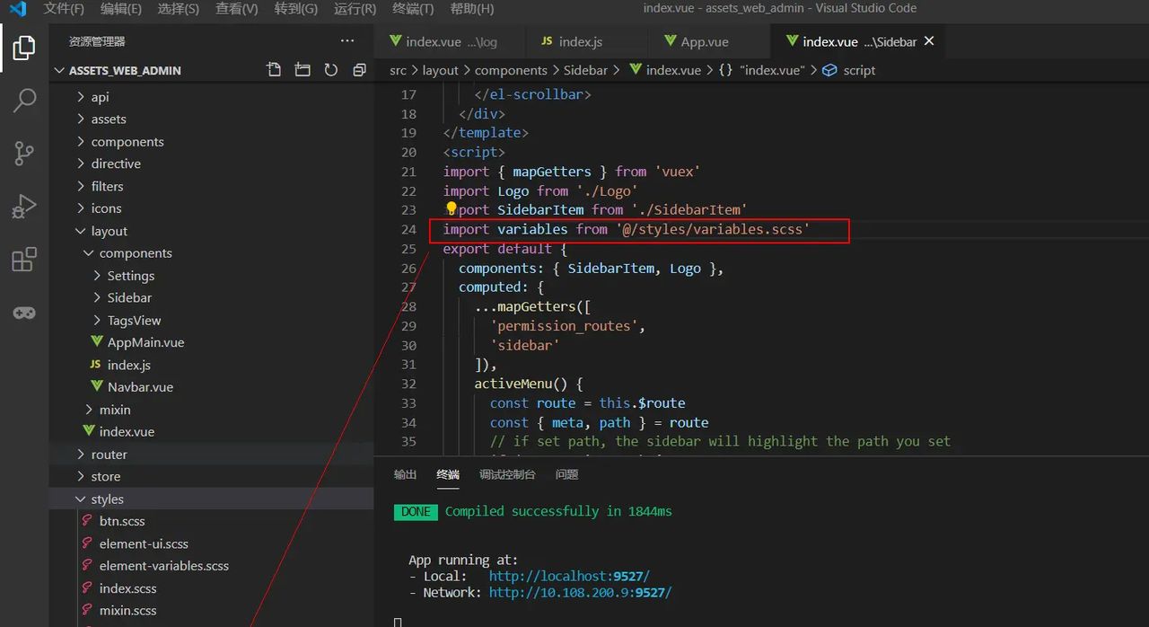Open the Run and Debug icon
Image resolution: width=1149 pixels, height=627 pixels.
click(x=24, y=207)
